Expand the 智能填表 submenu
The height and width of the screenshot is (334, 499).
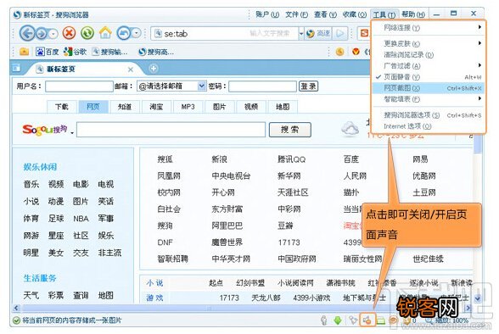click(x=429, y=99)
